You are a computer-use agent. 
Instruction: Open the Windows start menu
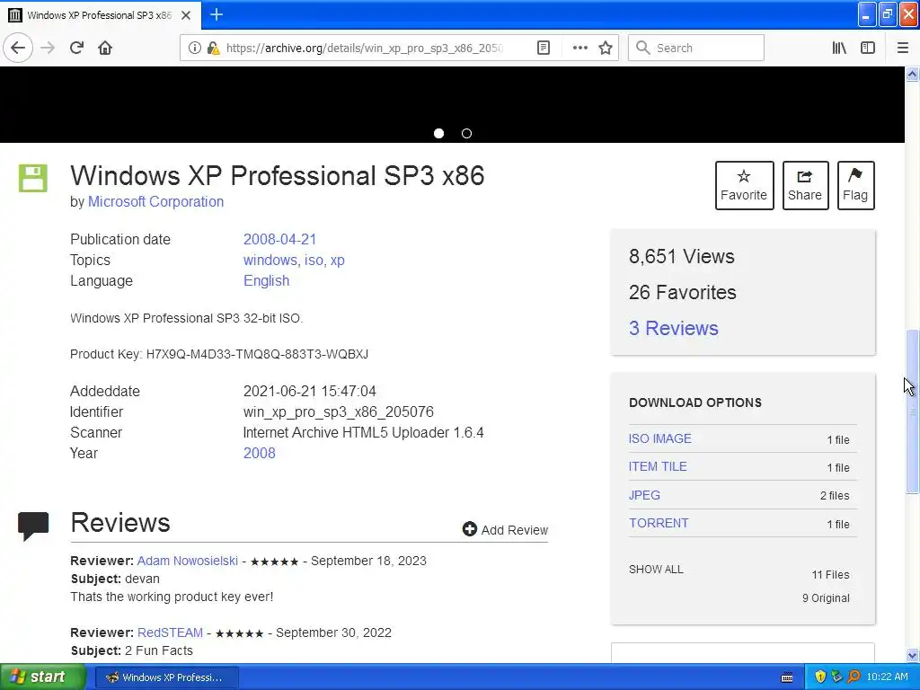43,677
